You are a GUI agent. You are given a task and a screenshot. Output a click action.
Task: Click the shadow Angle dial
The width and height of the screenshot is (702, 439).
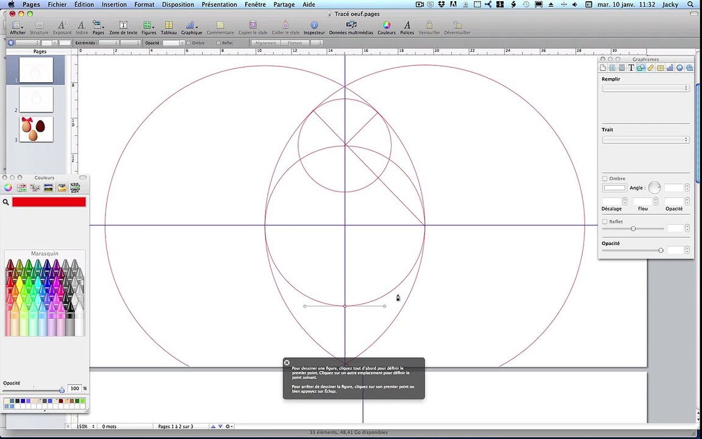point(654,188)
